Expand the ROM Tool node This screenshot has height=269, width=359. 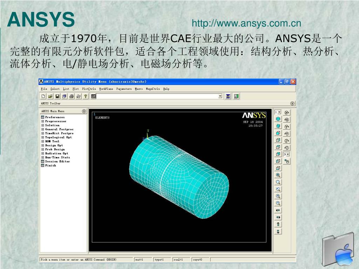42,142
